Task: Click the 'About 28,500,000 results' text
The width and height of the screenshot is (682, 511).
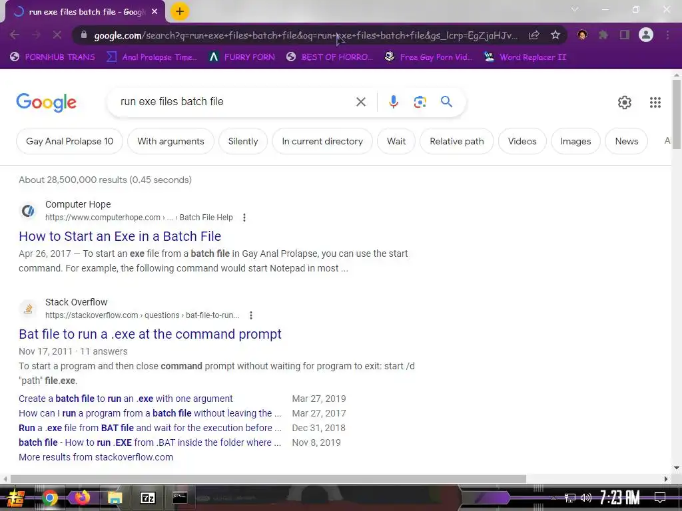Action: [105, 180]
